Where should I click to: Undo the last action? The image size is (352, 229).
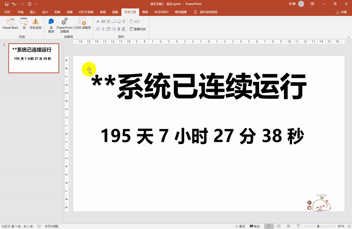pos(14,4)
